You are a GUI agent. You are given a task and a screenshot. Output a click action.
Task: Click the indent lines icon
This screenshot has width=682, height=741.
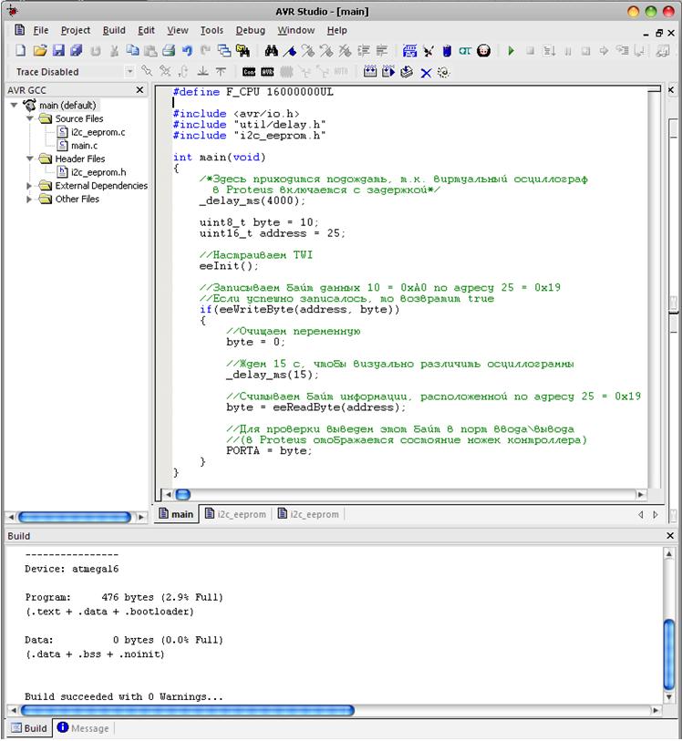(364, 50)
